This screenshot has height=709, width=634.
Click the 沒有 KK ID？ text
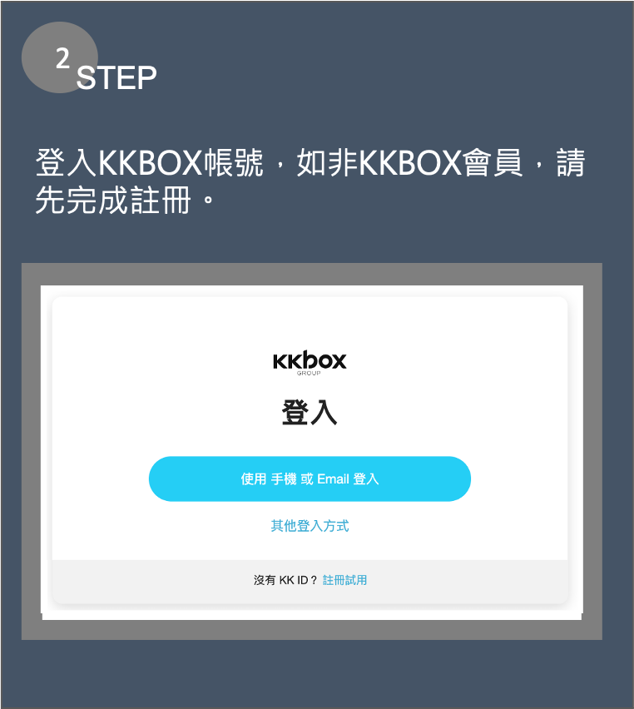click(x=285, y=580)
